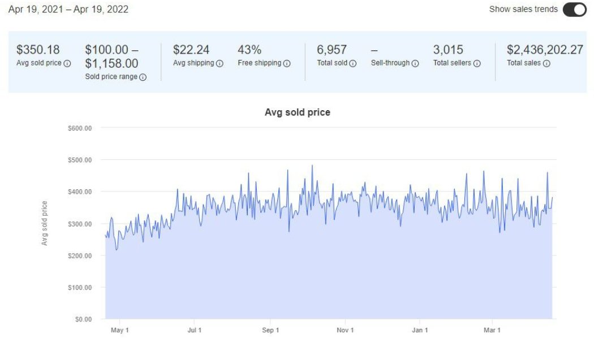This screenshot has width=594, height=339.
Task: Open the date range selector
Action: (x=68, y=9)
